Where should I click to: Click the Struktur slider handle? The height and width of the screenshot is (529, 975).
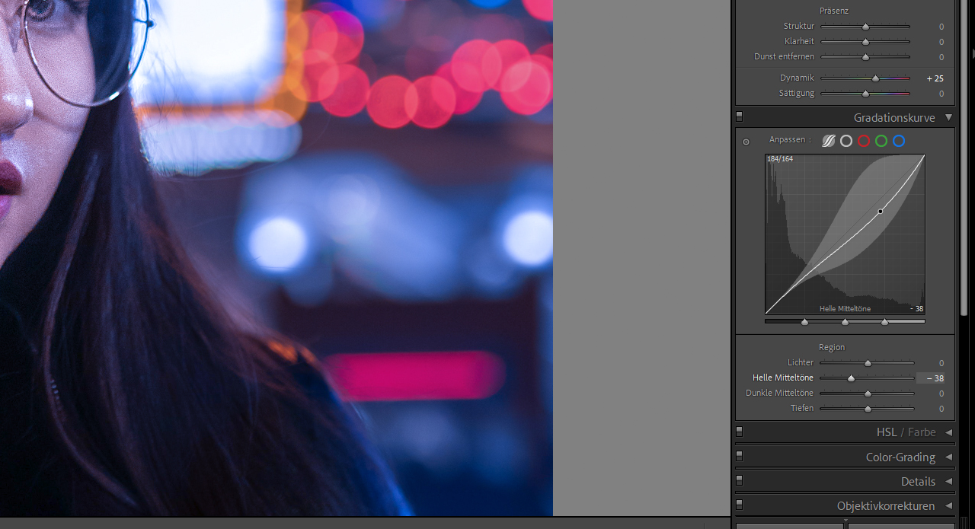click(865, 27)
